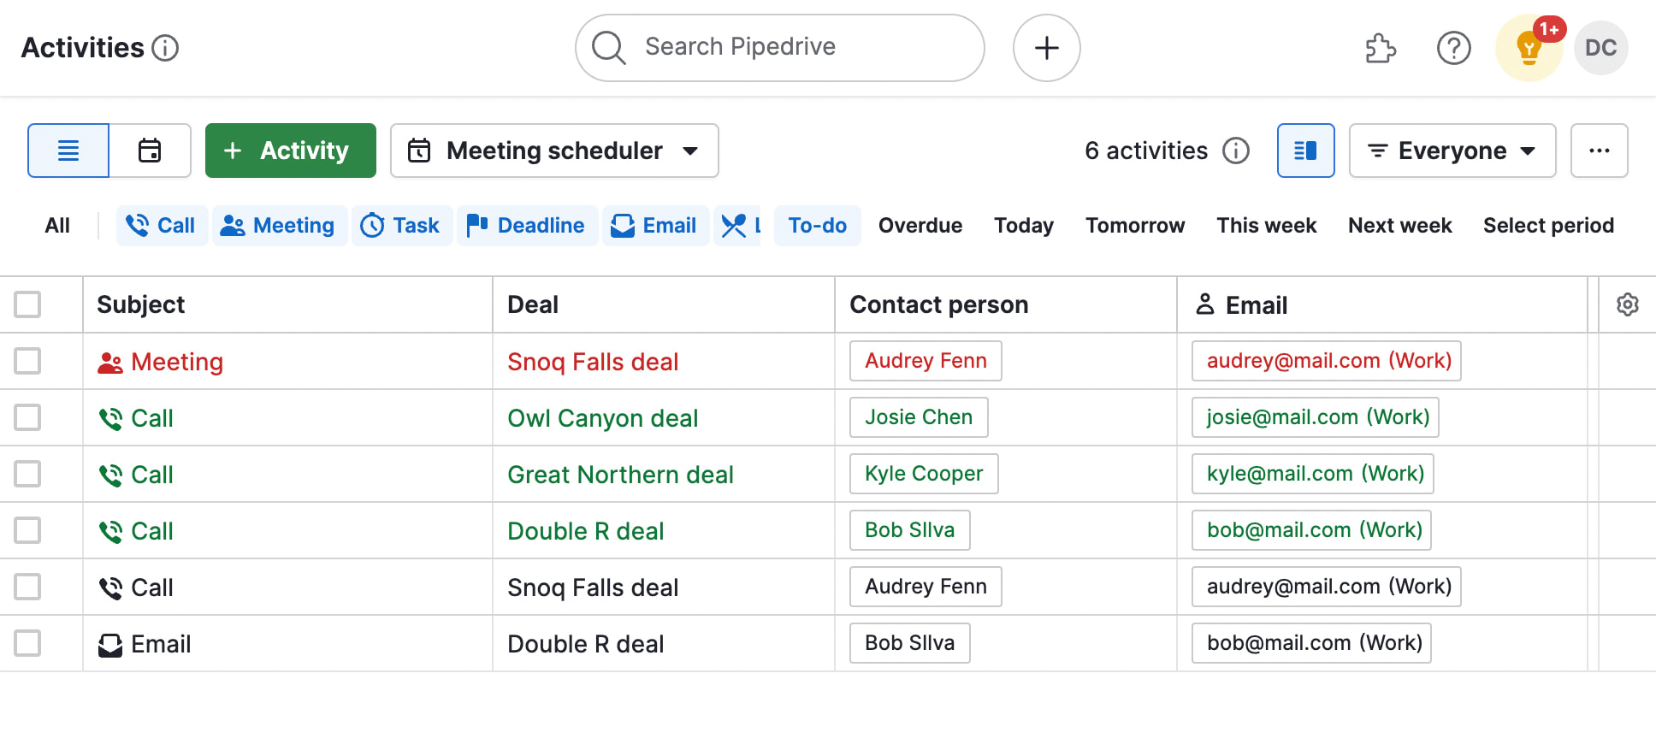This screenshot has width=1656, height=744.
Task: Open the Owl Canyon deal link
Action: click(x=603, y=419)
